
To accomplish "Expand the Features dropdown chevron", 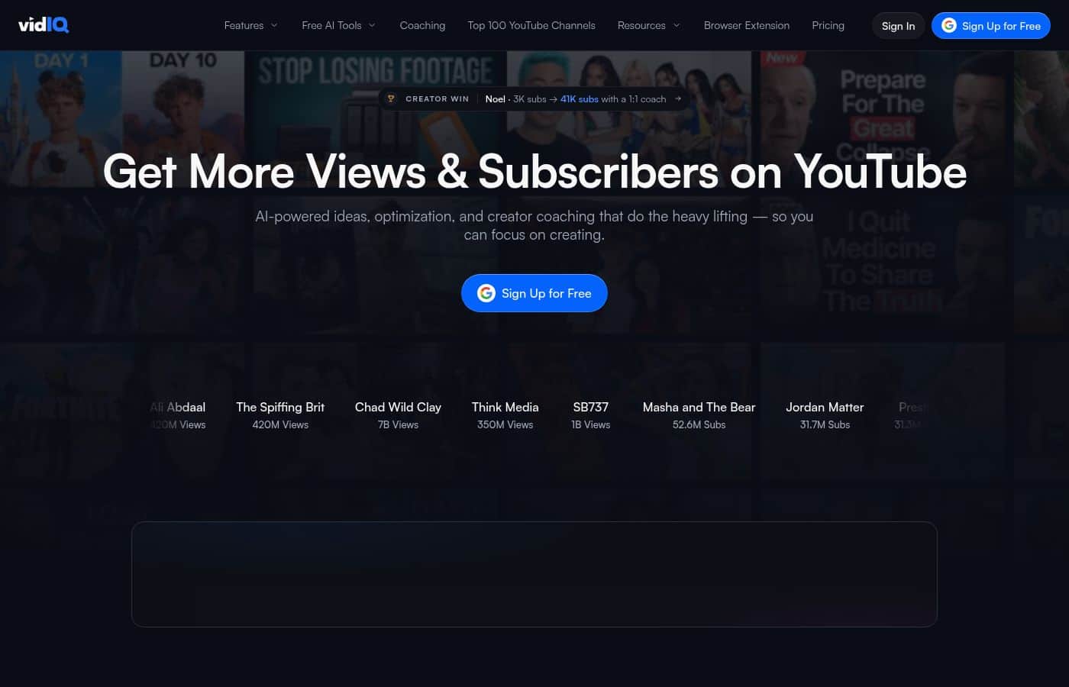I will click(274, 25).
